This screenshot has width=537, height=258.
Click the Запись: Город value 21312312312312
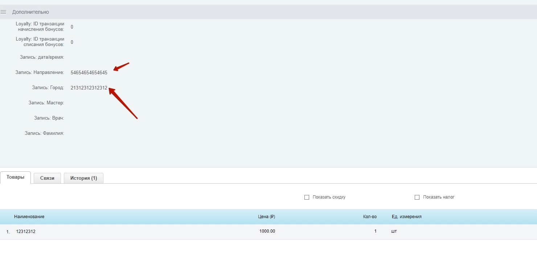(x=89, y=88)
